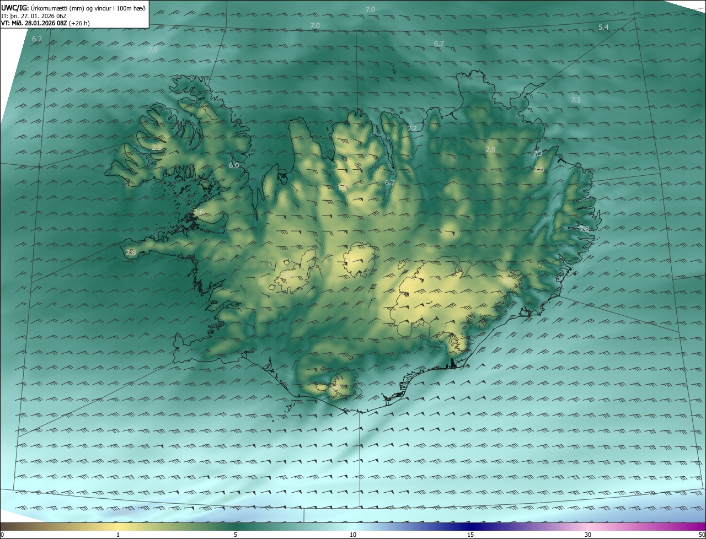Click the title 'UWC/IG: Úrkomumætti (mm) og vindur'

click(73, 8)
